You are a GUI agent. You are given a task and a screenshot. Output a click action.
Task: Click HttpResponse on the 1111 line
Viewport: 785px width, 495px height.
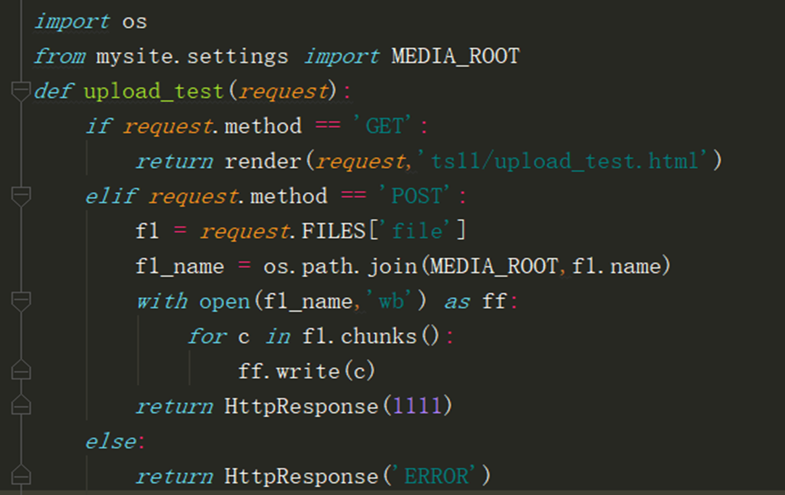click(x=301, y=407)
